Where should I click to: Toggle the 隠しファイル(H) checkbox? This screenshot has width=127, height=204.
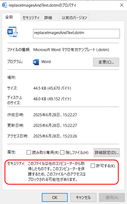pos(62,152)
